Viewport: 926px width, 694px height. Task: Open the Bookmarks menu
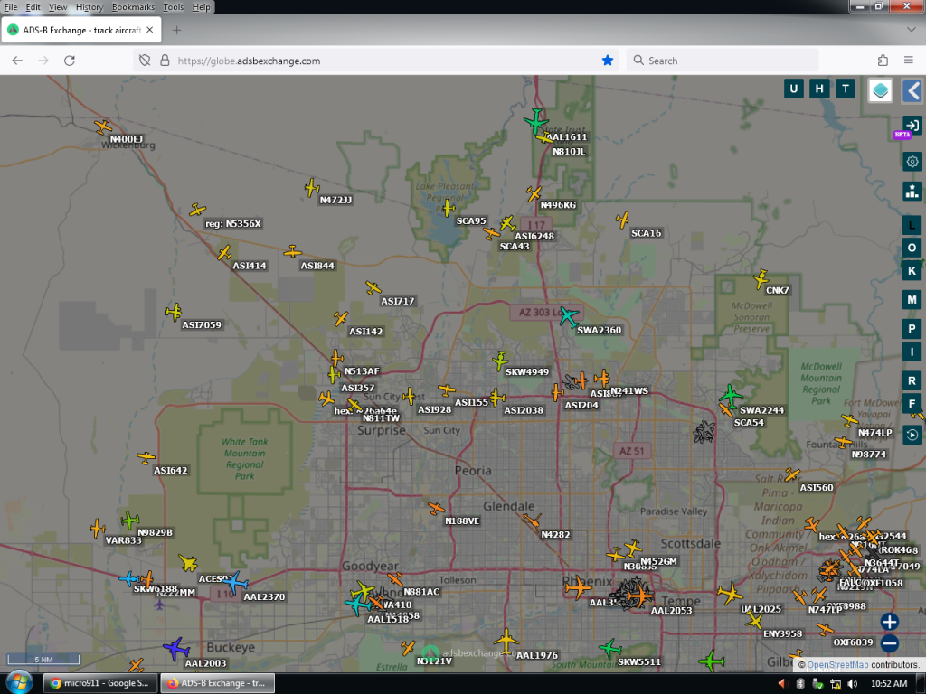(x=133, y=7)
